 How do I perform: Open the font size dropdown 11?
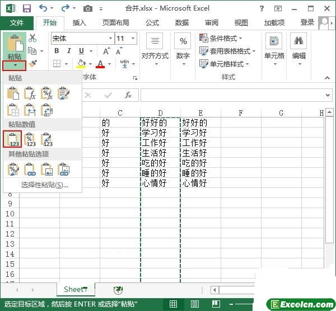[x=133, y=39]
